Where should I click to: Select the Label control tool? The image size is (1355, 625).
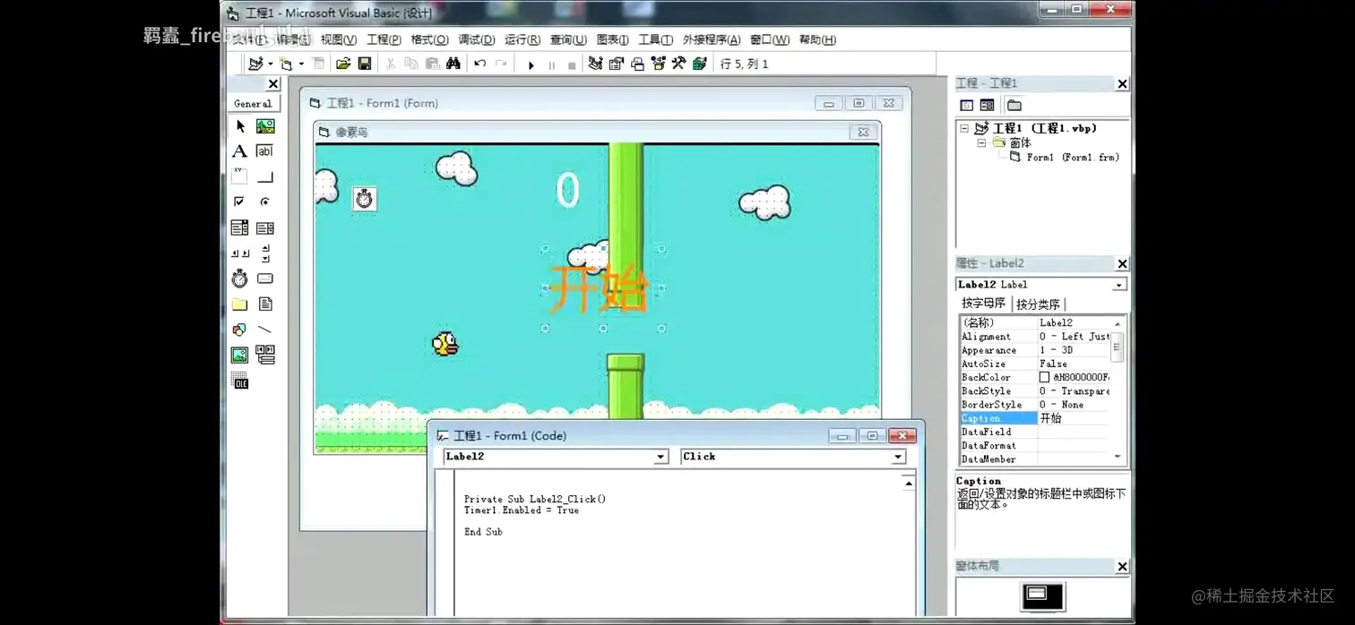[240, 151]
